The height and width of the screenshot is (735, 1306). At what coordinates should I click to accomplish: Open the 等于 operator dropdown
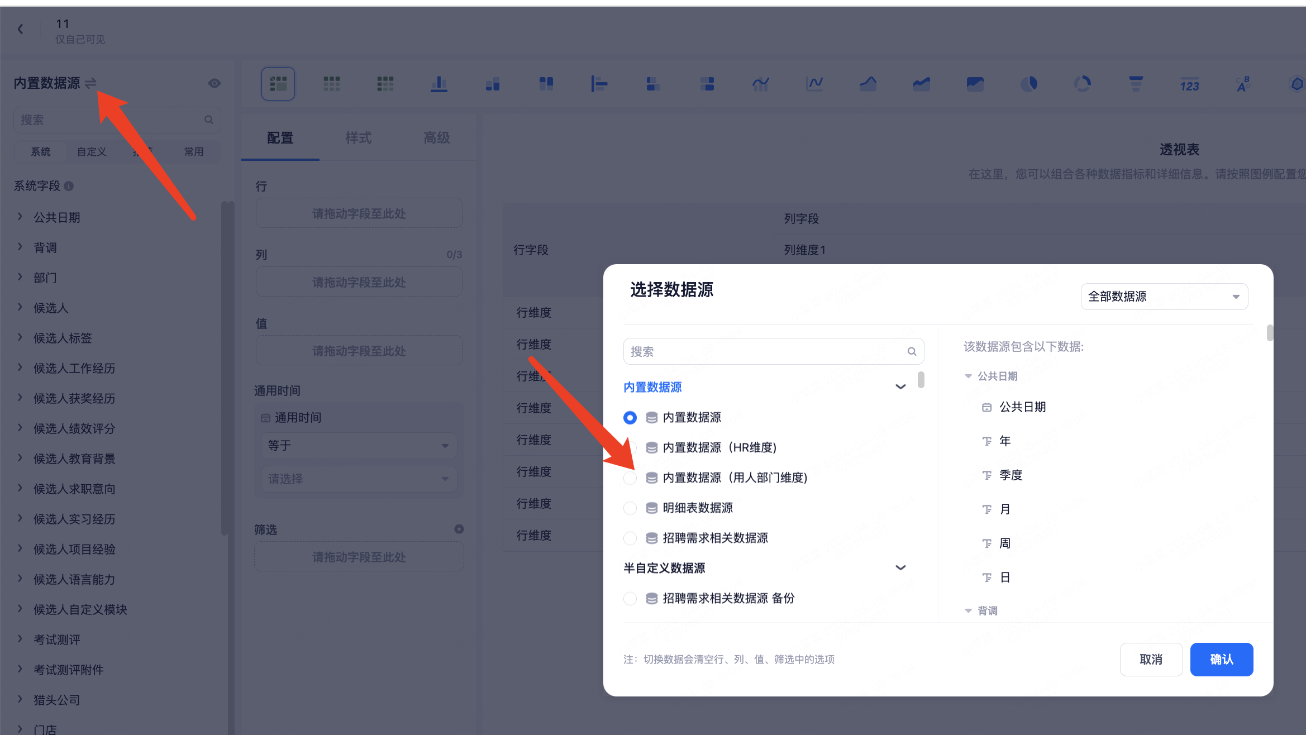(359, 446)
